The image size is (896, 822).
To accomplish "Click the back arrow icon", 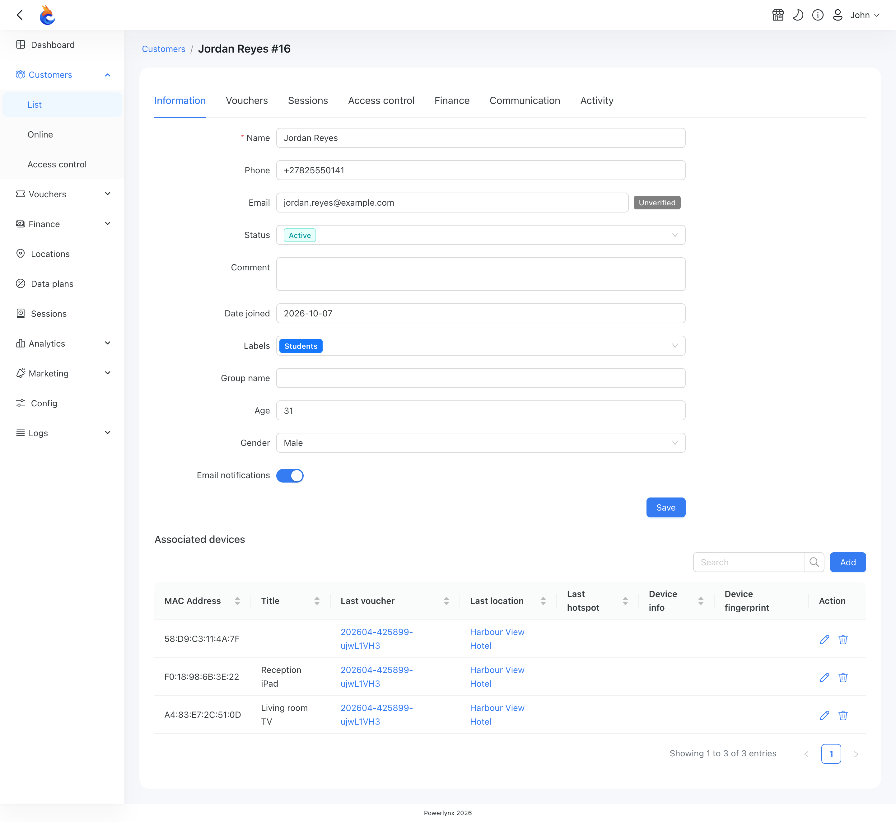I will click(20, 15).
